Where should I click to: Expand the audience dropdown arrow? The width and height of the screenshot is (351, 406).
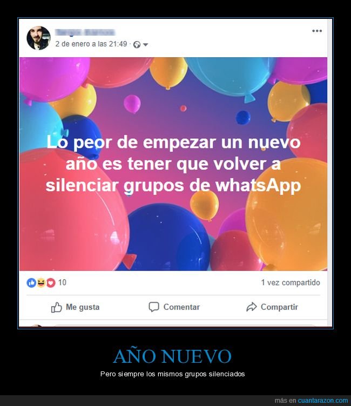(146, 45)
